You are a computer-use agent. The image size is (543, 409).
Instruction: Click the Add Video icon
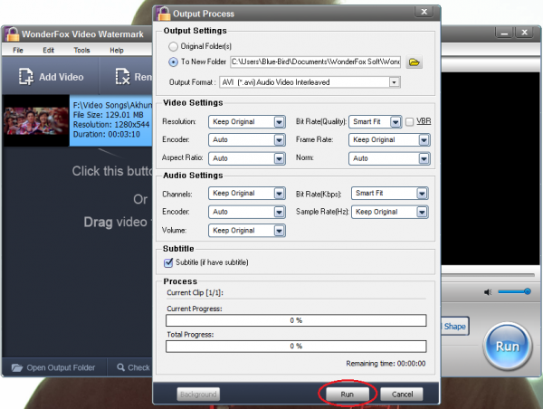click(x=26, y=77)
